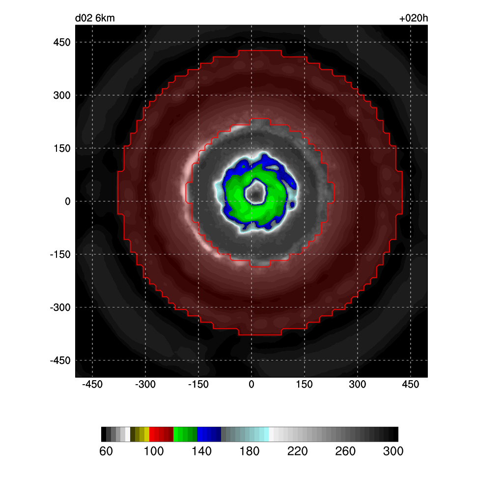
Task: Click the colorbar value label 100
Action: click(154, 451)
